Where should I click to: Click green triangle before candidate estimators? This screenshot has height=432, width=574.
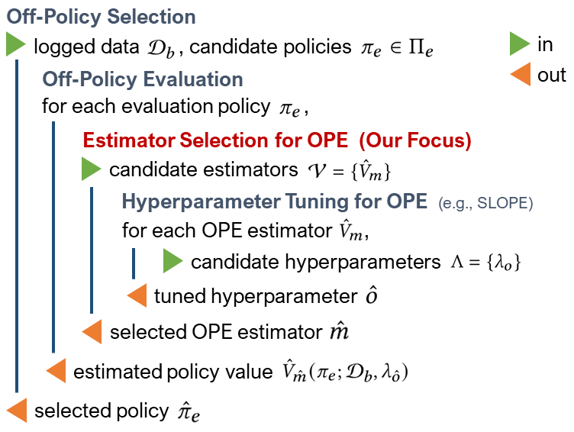click(91, 169)
